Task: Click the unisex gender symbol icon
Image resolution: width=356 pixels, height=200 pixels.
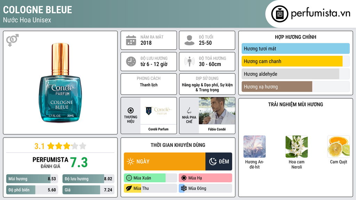Action: (x=12, y=40)
